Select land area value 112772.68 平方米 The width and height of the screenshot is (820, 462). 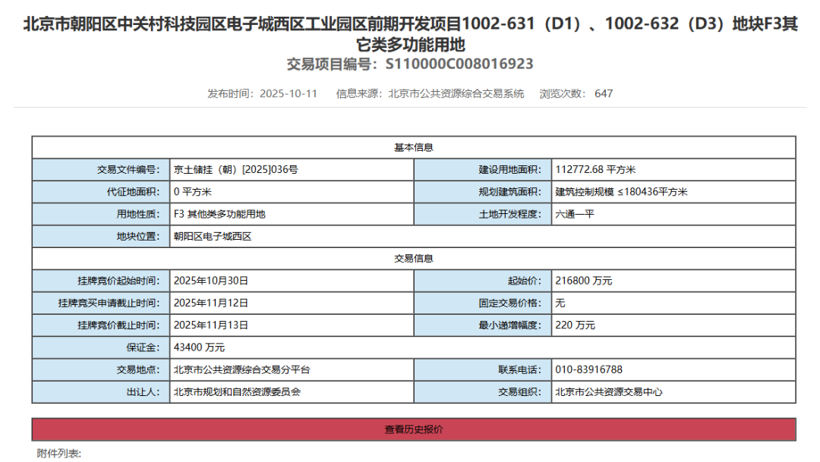595,169
